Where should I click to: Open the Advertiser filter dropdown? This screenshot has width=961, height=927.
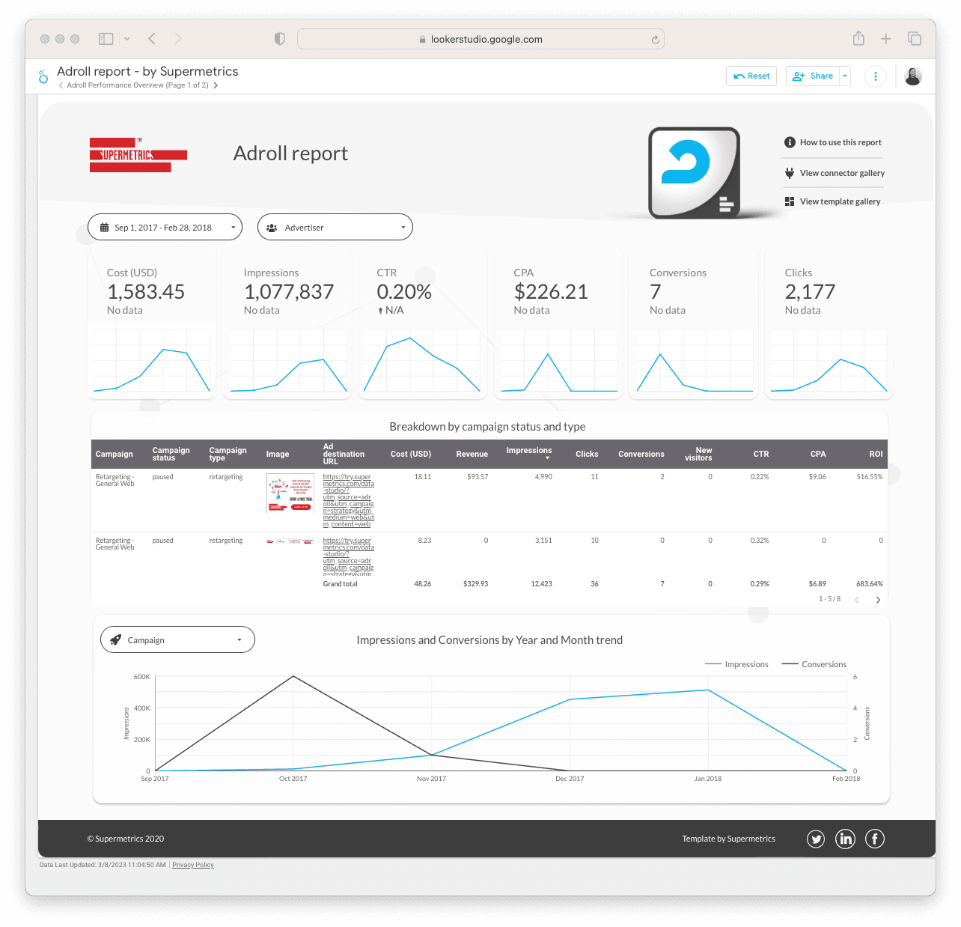pyautogui.click(x=335, y=227)
